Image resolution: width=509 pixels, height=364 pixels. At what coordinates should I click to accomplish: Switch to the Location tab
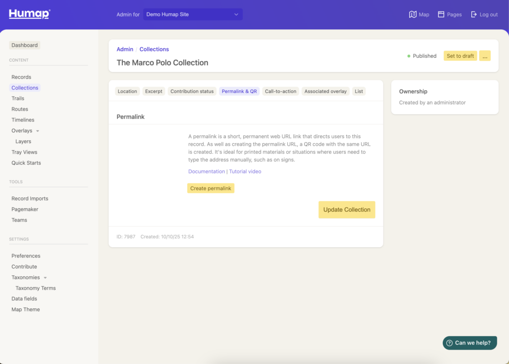pos(127,91)
